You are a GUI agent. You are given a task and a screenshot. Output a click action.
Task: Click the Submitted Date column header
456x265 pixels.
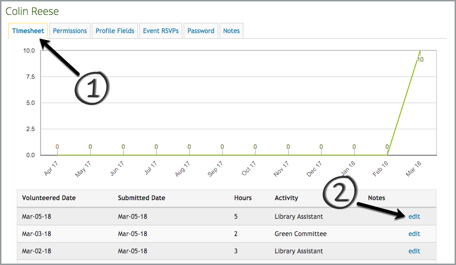pos(141,198)
